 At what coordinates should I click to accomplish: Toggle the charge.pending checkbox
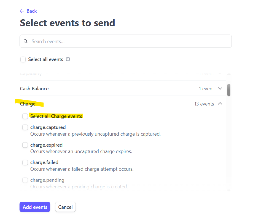[25, 180]
